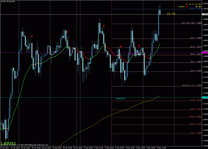
Task: Select the highest red signal dot beside the tallest wick
Action: pos(104,26)
